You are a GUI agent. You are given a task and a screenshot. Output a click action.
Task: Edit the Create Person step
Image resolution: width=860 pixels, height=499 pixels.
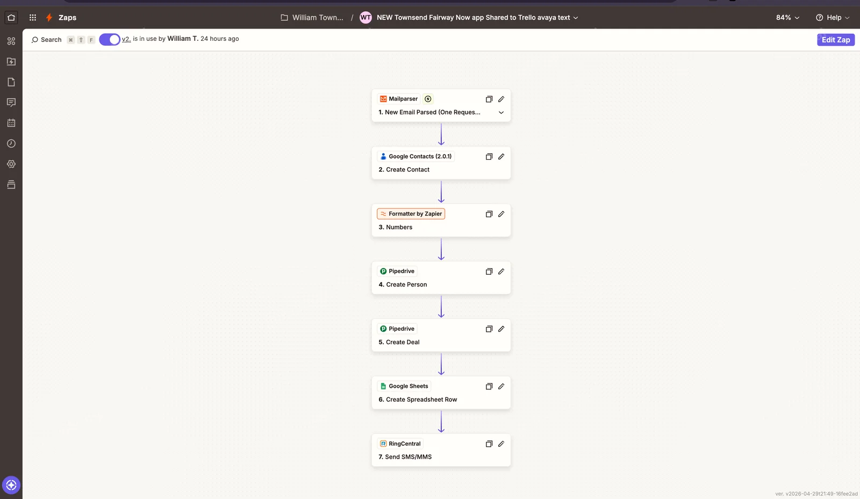coord(501,272)
